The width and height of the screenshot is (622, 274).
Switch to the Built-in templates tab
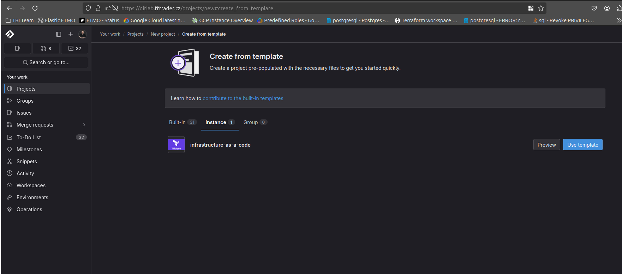pyautogui.click(x=182, y=122)
